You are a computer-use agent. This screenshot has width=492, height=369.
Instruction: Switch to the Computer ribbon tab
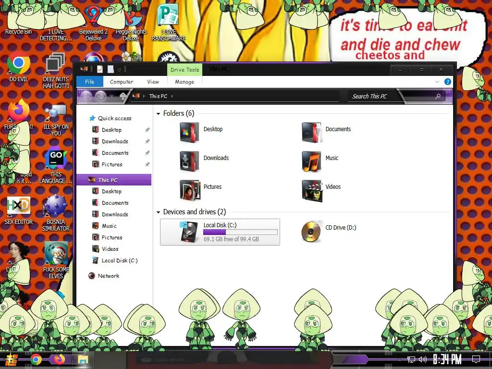pos(122,82)
